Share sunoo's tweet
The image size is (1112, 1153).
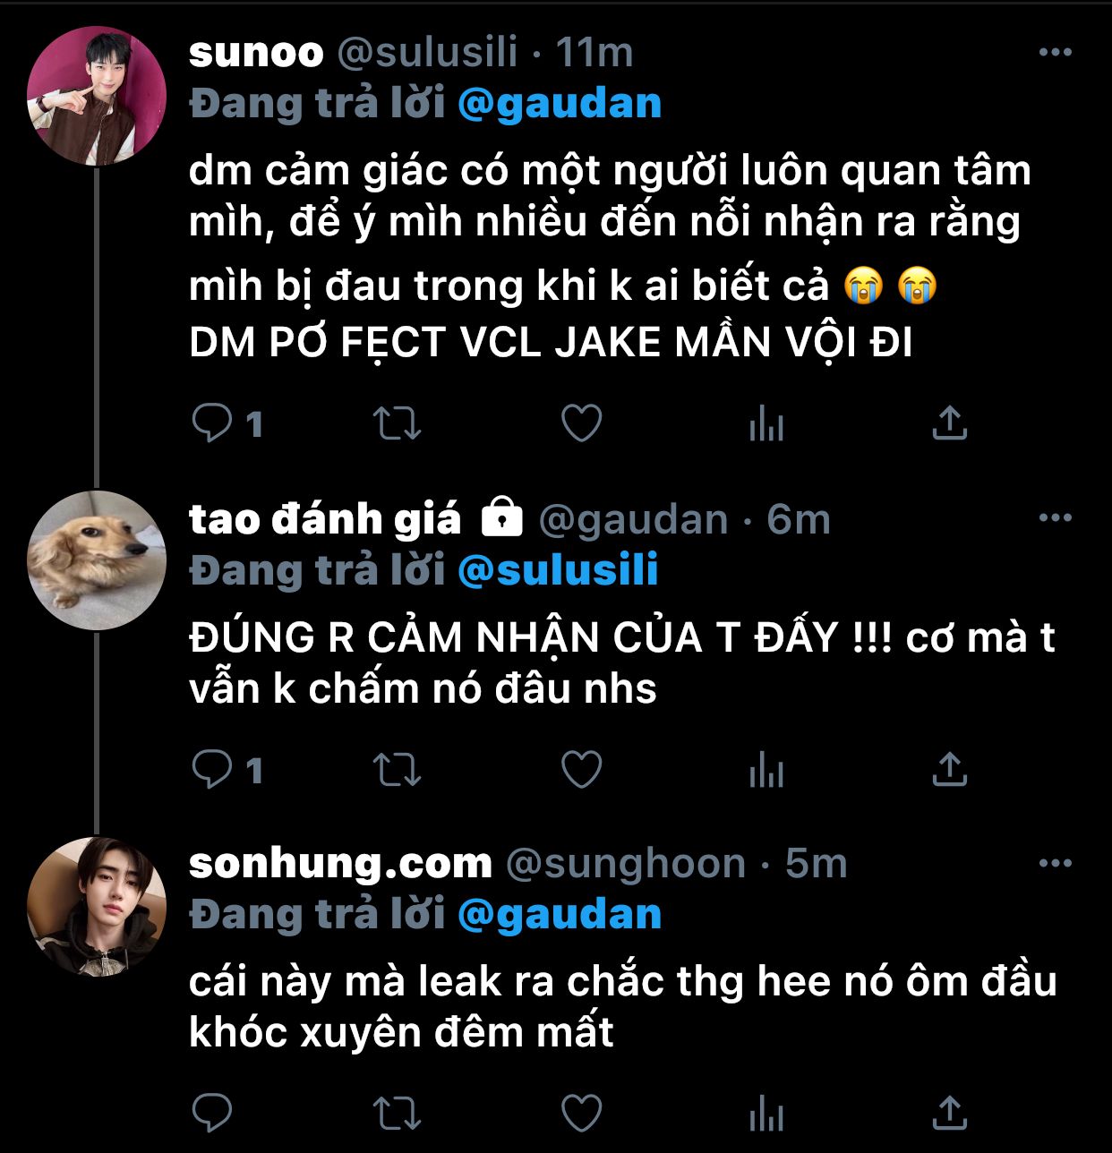[x=950, y=423]
